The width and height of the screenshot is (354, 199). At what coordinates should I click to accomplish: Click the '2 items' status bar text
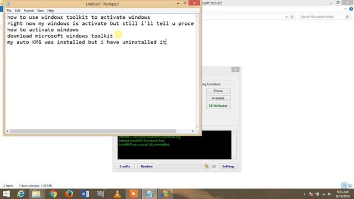click(x=8, y=186)
